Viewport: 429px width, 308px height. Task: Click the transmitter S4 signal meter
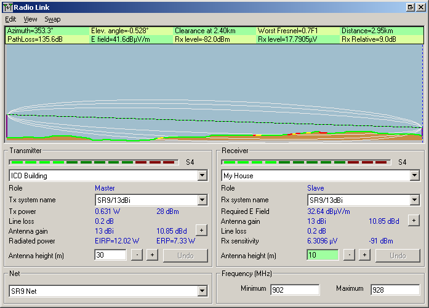click(x=92, y=162)
